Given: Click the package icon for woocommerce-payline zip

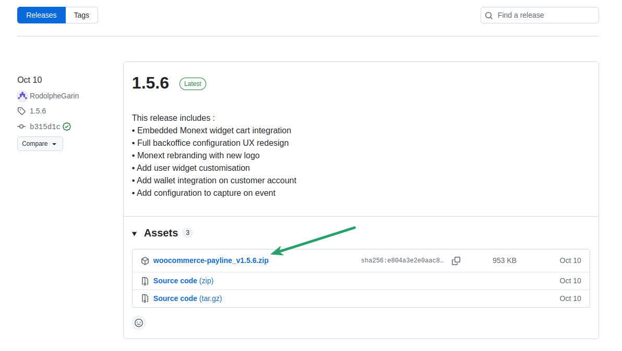Looking at the screenshot, I should (x=145, y=261).
